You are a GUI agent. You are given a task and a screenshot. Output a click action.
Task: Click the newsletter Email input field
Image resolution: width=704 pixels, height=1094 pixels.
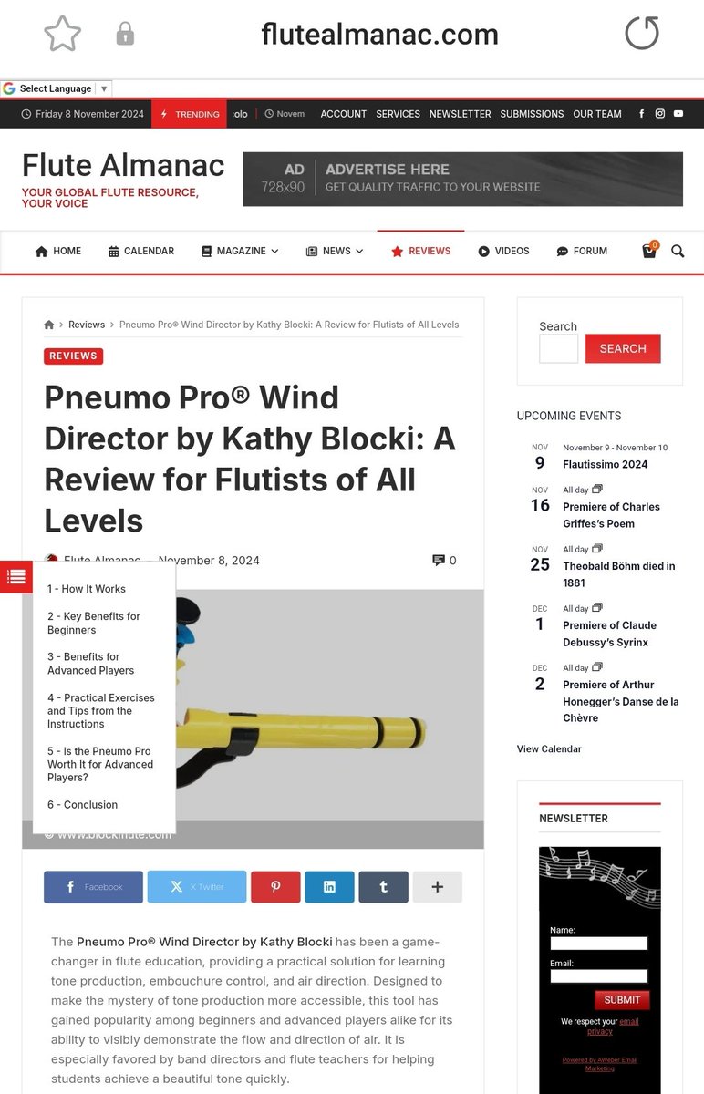598,975
